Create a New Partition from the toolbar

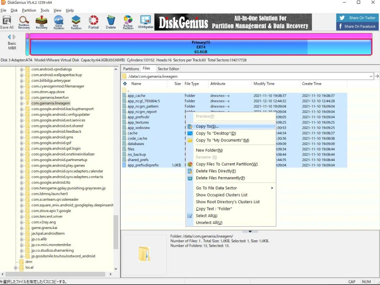coord(76,22)
